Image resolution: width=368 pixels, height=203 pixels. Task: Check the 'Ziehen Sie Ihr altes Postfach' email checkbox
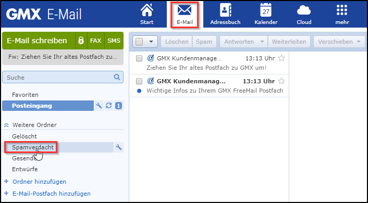(x=139, y=58)
